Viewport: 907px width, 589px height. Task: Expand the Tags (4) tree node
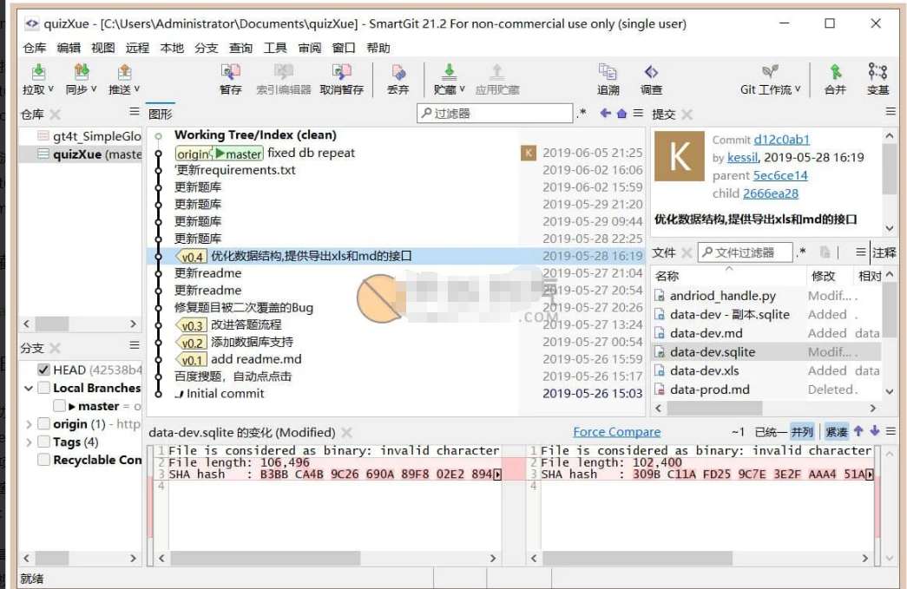click(x=29, y=442)
